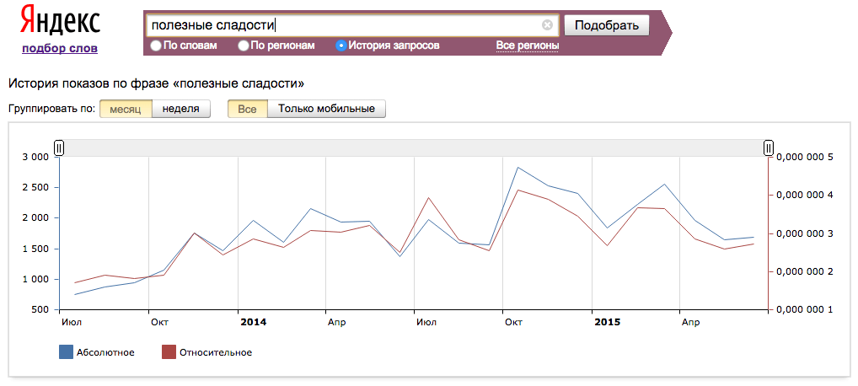Click the blue Абсолютное legend swatch
The image size is (858, 386).
(66, 352)
